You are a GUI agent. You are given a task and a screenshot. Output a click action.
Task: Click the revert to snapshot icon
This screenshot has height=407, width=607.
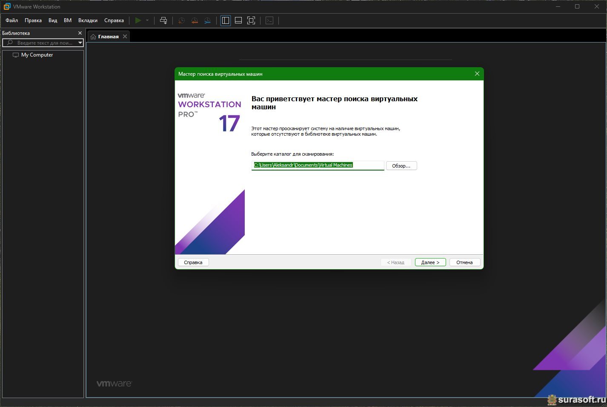[195, 20]
